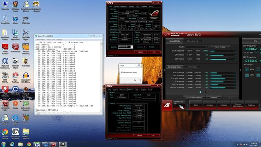
Task: Switch to CPU Level Up tab
Action: point(192,41)
